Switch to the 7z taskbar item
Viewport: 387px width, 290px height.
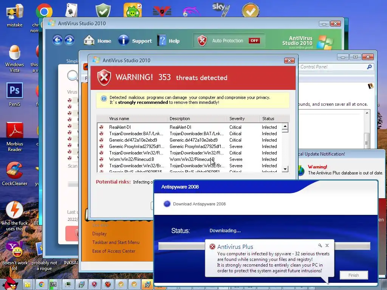53,285
